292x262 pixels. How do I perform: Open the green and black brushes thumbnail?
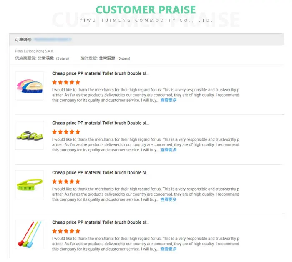29,135
